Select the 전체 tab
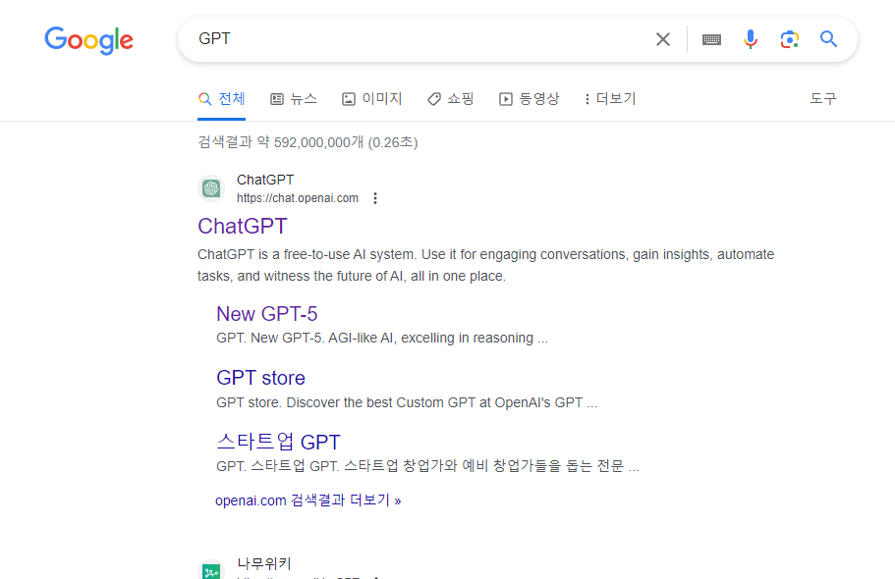 click(221, 99)
